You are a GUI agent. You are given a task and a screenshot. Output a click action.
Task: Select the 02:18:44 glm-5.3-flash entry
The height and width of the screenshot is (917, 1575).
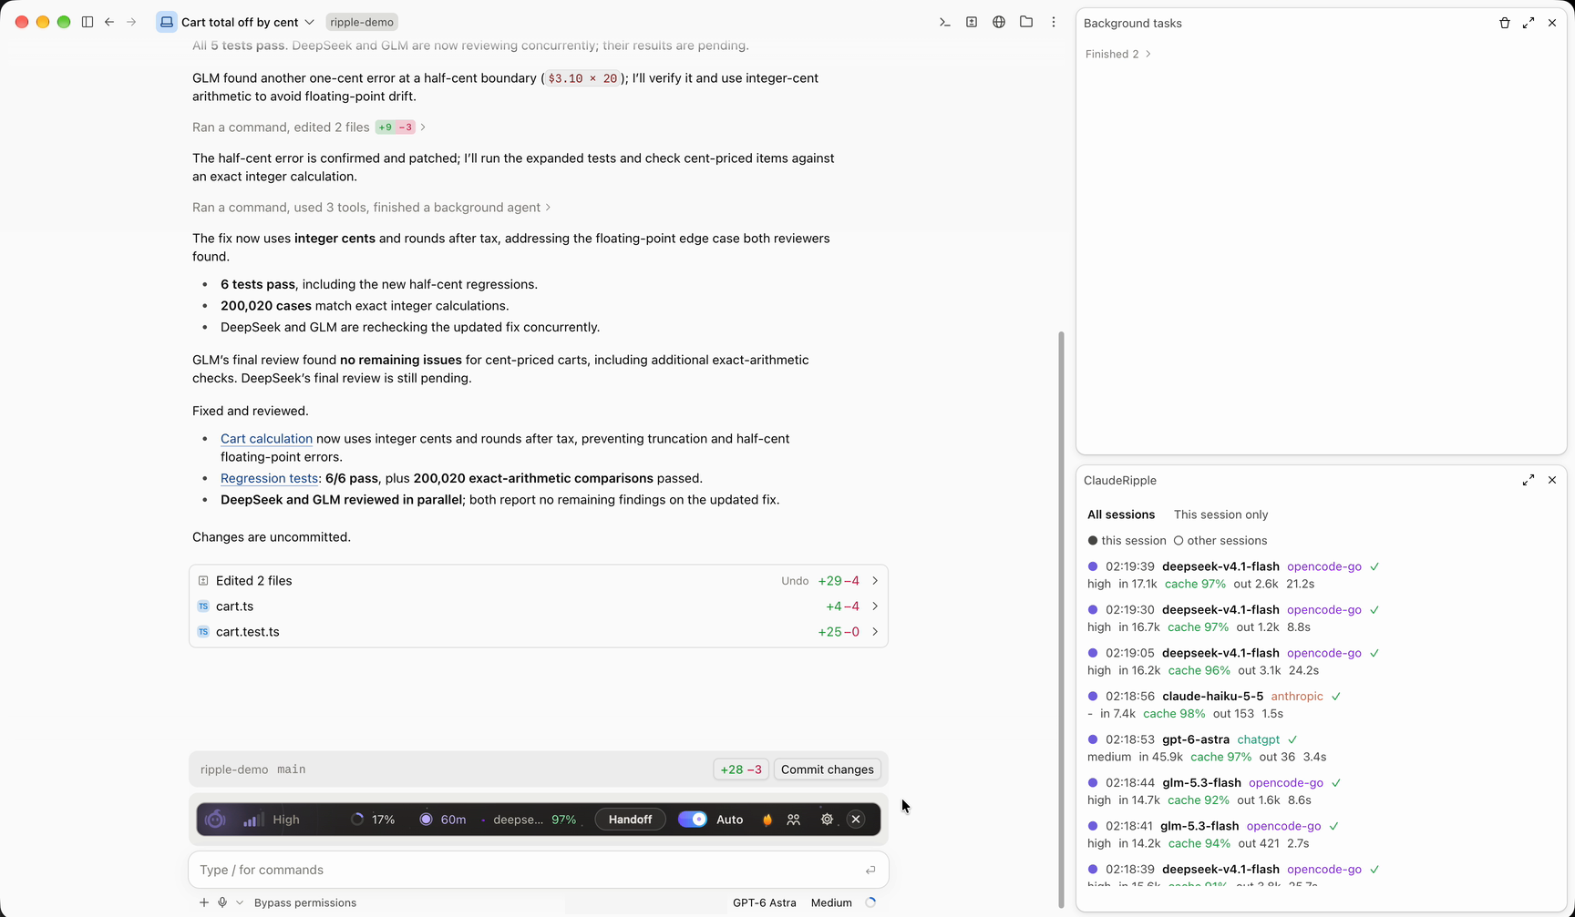[1215, 791]
